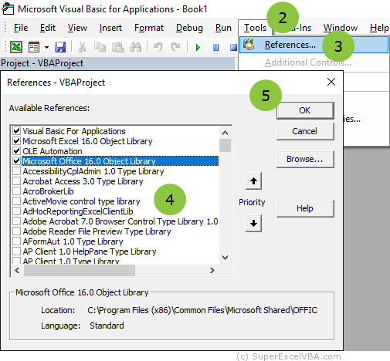The image size is (390, 361).
Task: Move reference priority up with arrow button
Action: (253, 181)
